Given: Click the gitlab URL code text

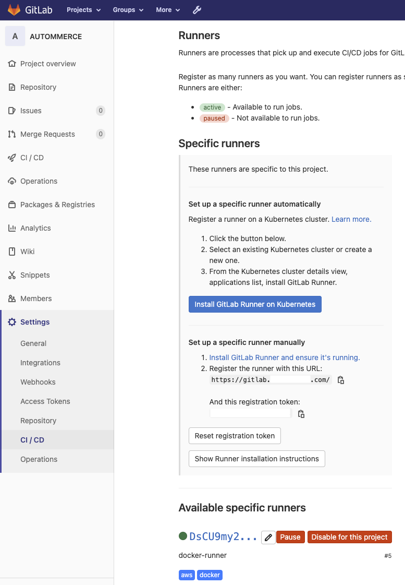Looking at the screenshot, I should pyautogui.click(x=271, y=380).
